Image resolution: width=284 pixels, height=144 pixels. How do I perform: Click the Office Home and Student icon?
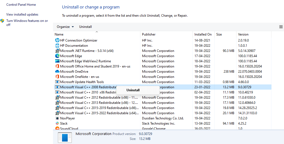[x=57, y=66]
